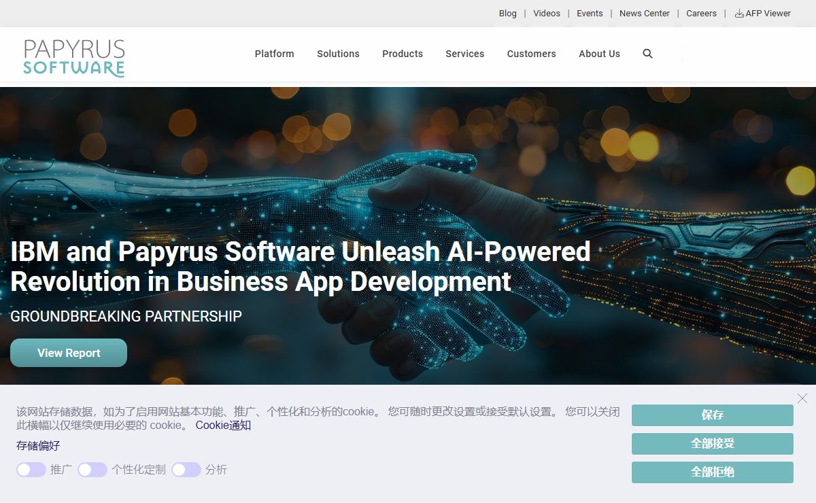Toggle the 分析 cookie switch
The image size is (816, 503).
(186, 470)
